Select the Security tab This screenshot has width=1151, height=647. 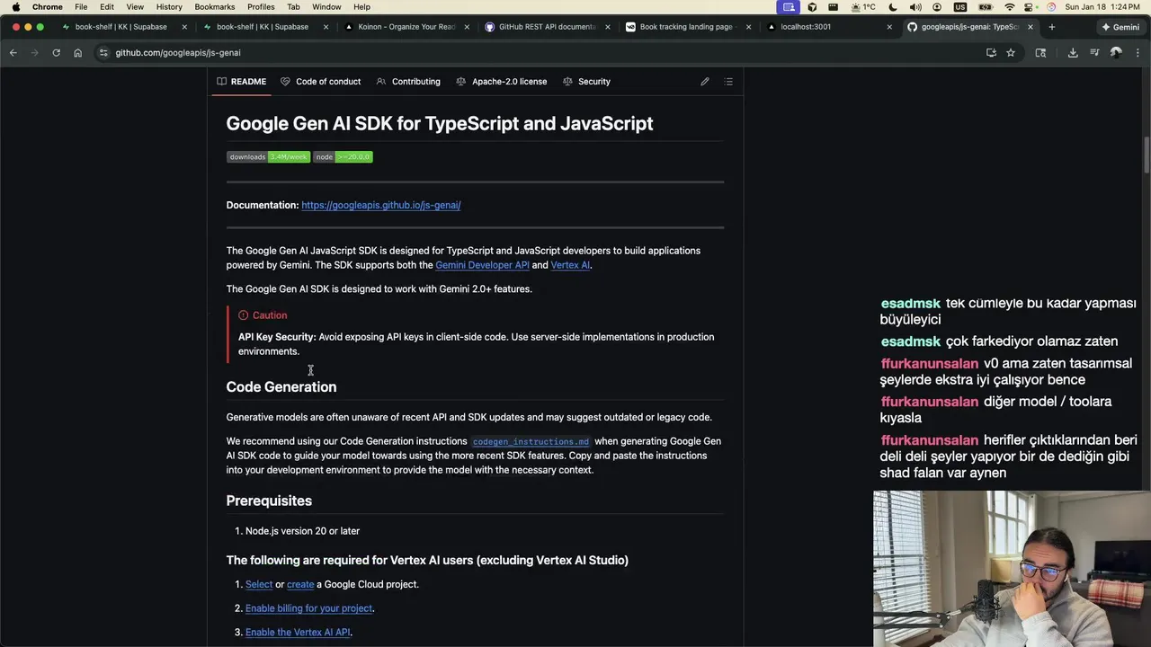pyautogui.click(x=586, y=82)
